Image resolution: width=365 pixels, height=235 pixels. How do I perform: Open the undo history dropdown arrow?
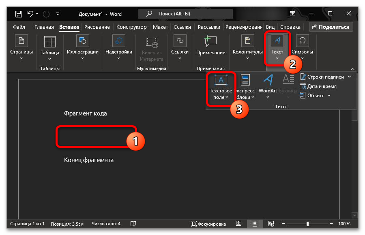click(x=37, y=14)
